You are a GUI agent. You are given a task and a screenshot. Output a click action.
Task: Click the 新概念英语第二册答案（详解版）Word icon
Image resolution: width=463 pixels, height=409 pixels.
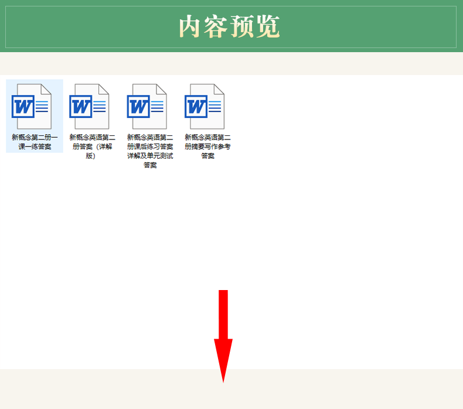click(x=89, y=106)
